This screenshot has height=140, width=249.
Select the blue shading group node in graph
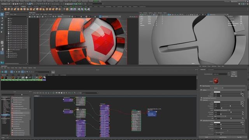[152, 114]
